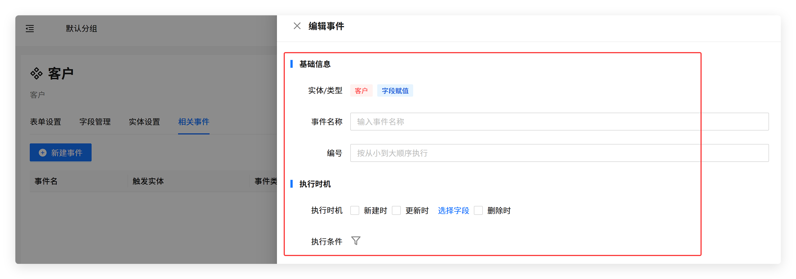This screenshot has width=796, height=279.
Task: Click the 客户 entity diamond icon
Action: pyautogui.click(x=37, y=74)
